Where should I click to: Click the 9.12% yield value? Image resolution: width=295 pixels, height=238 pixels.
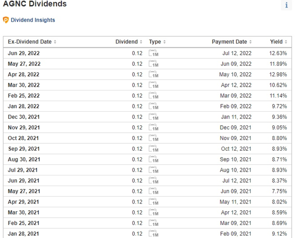point(279,234)
